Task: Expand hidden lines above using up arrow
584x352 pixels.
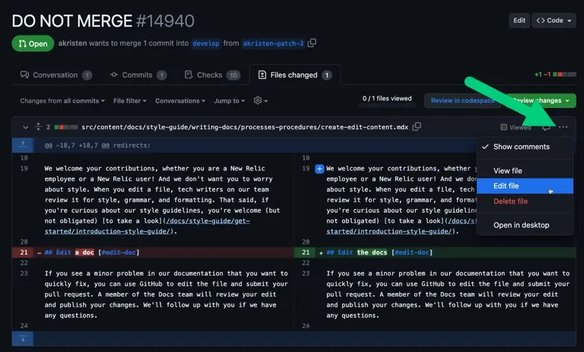Action: click(x=23, y=145)
